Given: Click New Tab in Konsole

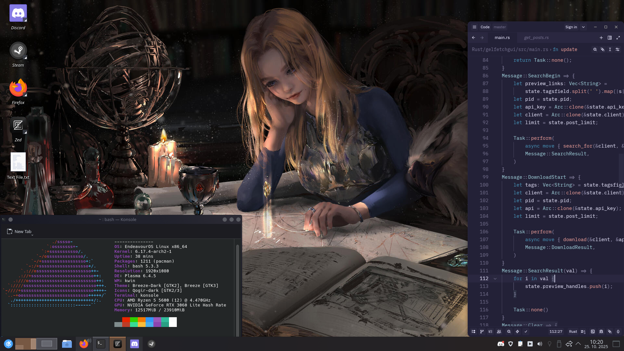Looking at the screenshot, I should (19, 231).
